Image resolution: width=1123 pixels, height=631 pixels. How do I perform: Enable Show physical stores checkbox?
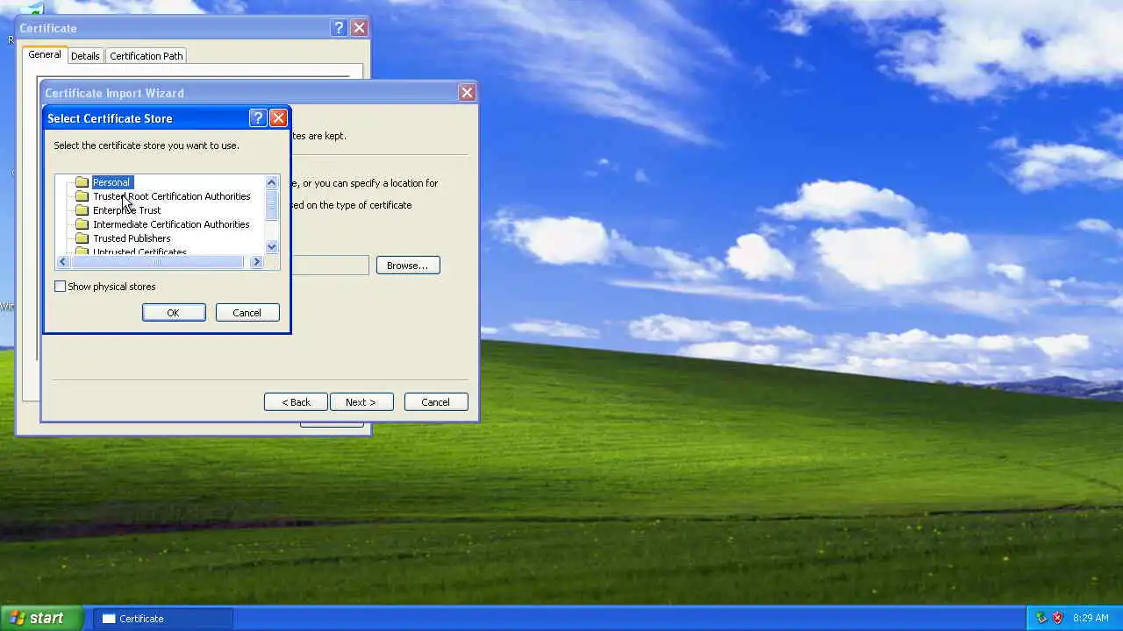pyautogui.click(x=61, y=287)
